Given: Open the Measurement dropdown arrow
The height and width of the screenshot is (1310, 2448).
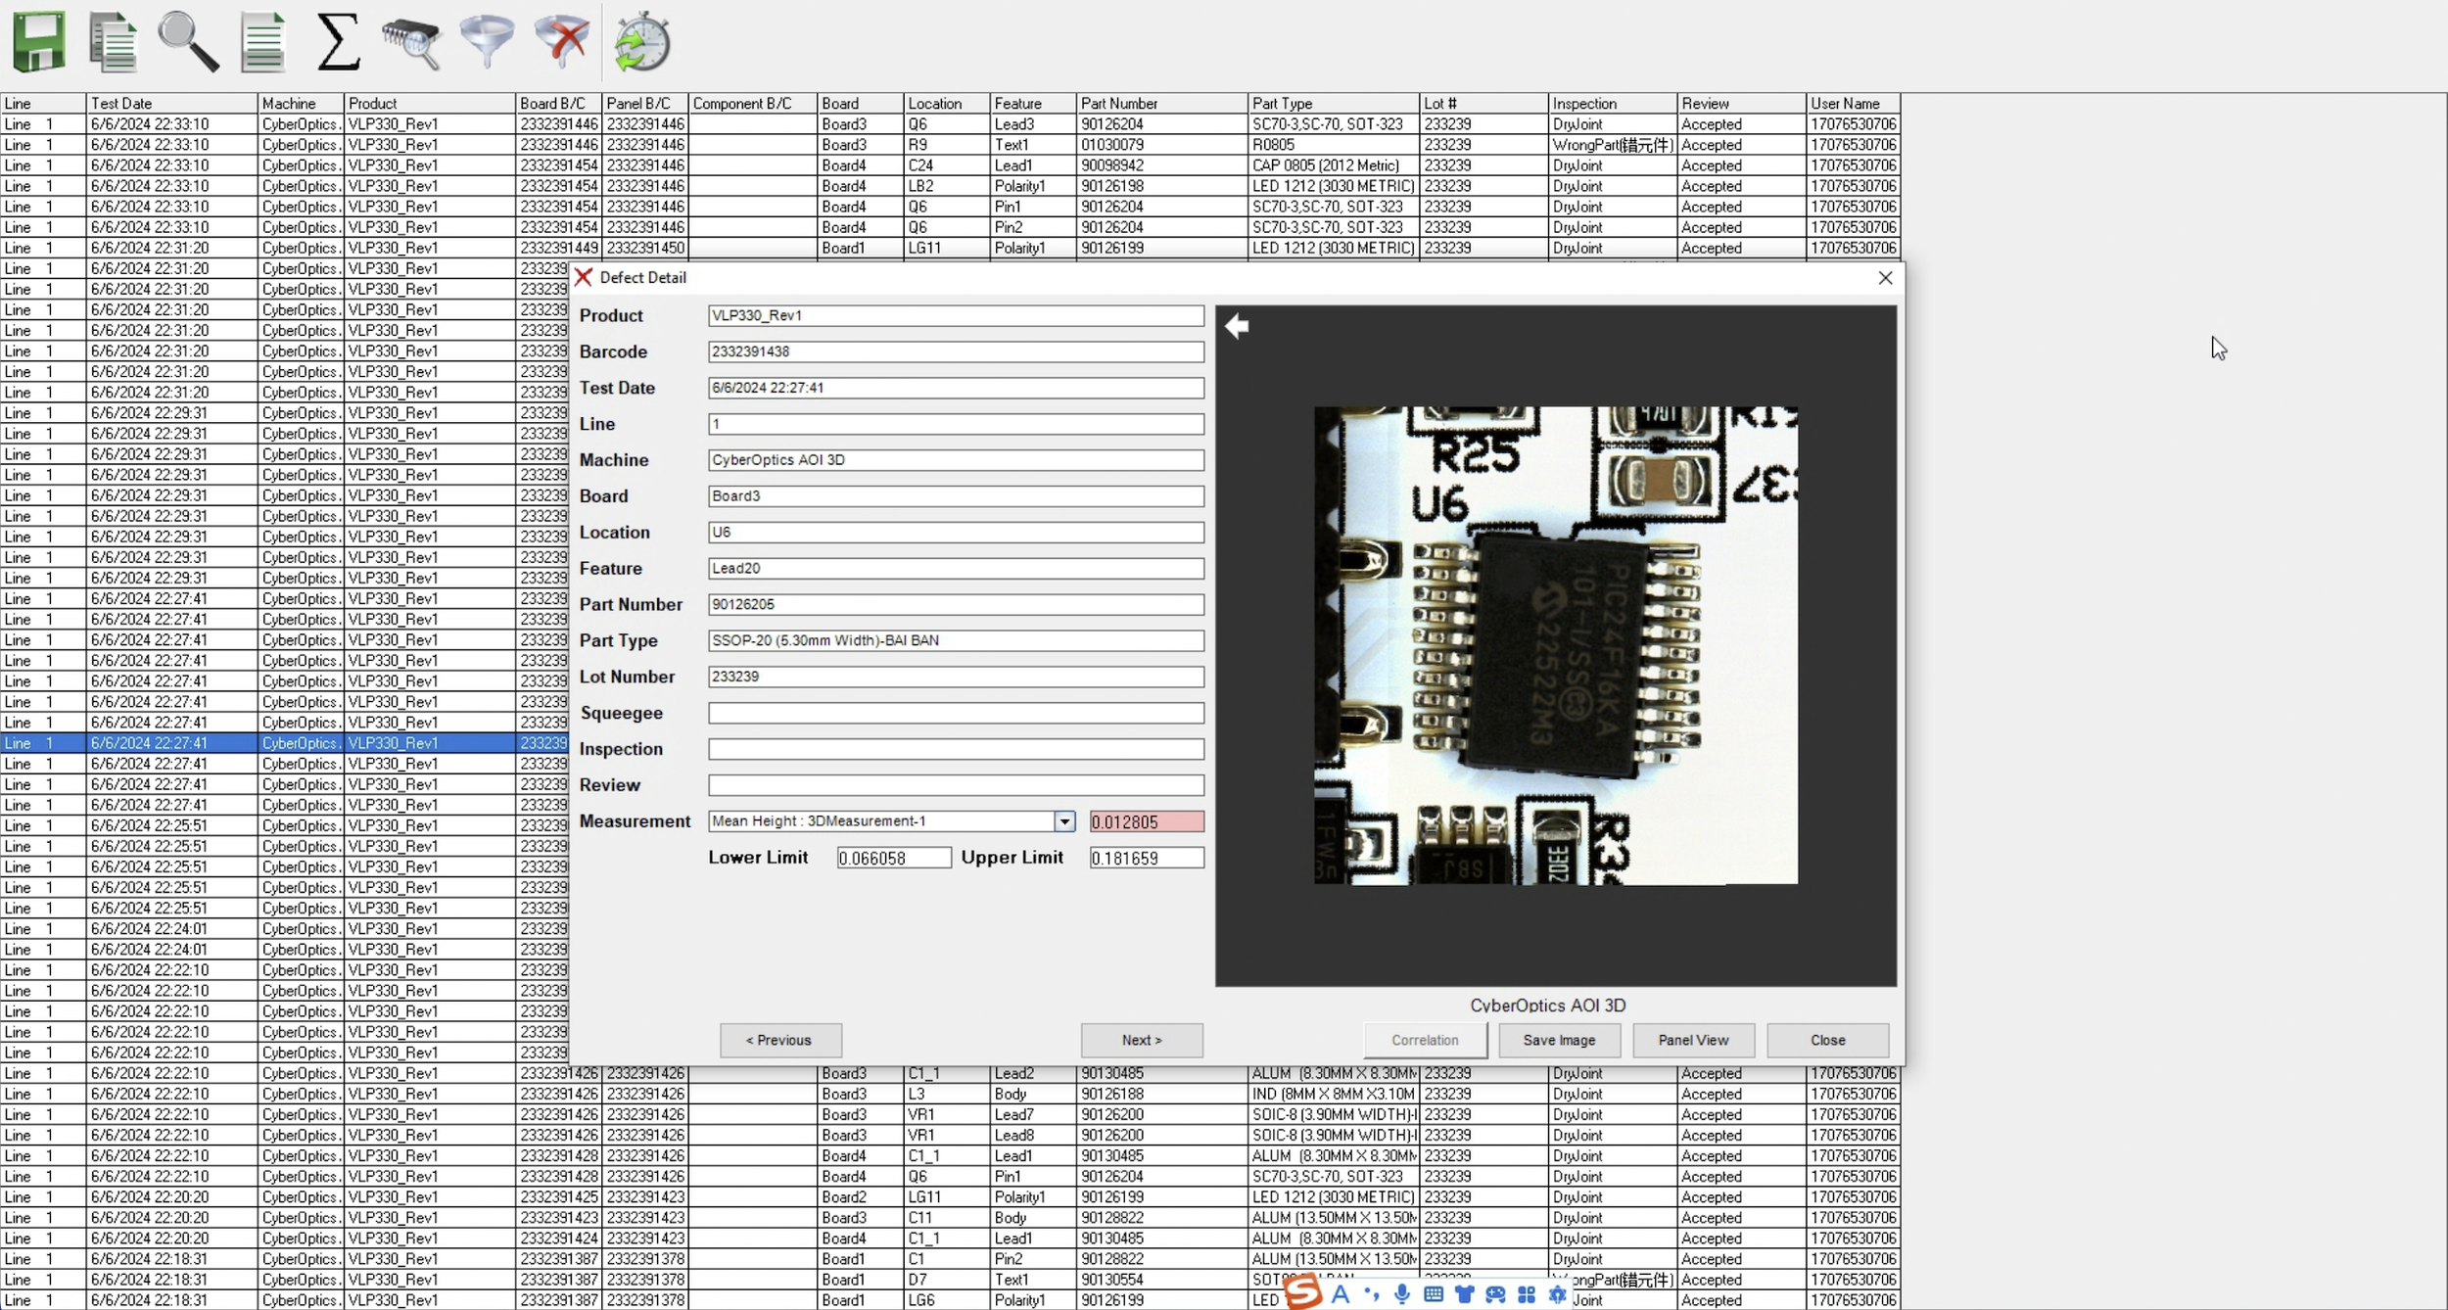Looking at the screenshot, I should click(x=1064, y=821).
